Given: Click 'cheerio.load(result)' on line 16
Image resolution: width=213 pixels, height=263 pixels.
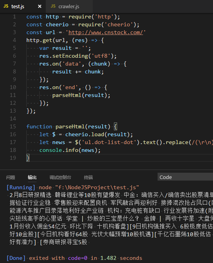Looking at the screenshot, I should pos(97,134).
